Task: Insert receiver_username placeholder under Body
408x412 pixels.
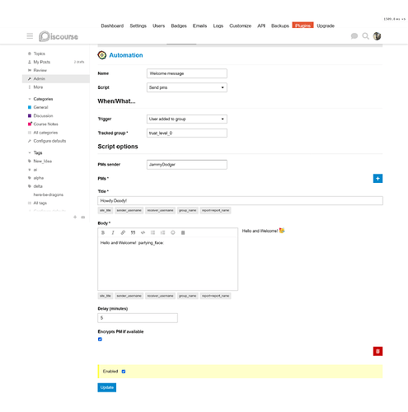Action: pyautogui.click(x=161, y=296)
